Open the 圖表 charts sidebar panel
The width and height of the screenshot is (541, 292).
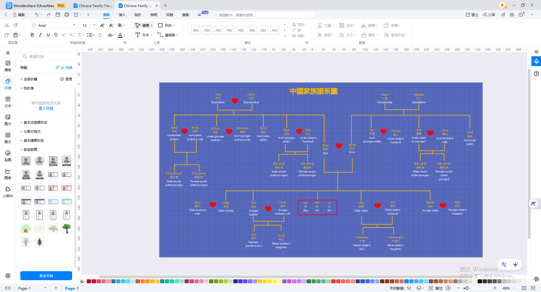8,174
